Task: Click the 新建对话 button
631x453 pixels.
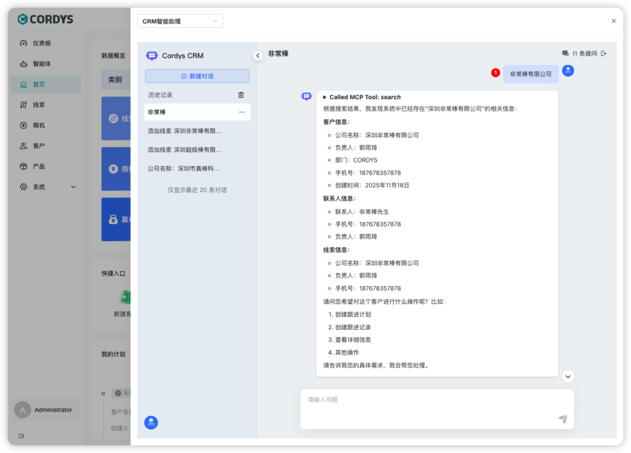Action: pos(197,76)
